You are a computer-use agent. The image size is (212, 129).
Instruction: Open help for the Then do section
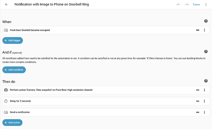click(x=206, y=81)
